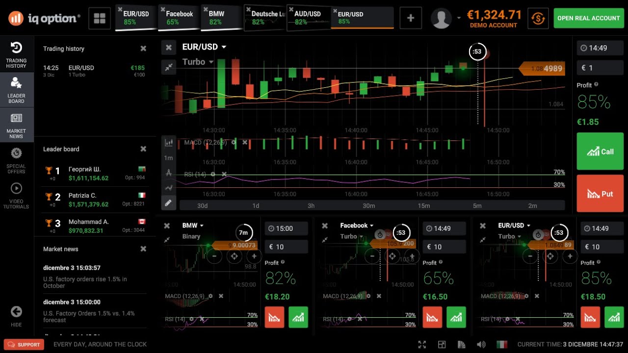Click the window layout icon in bottom bar
The image size is (628, 353).
442,345
